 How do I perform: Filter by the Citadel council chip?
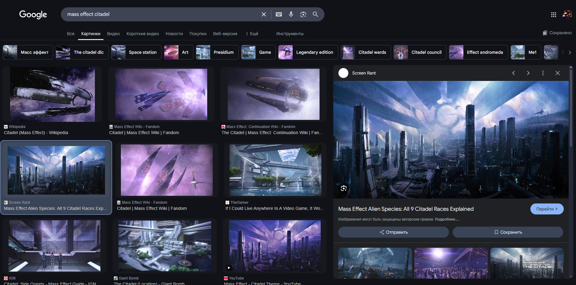pyautogui.click(x=420, y=52)
